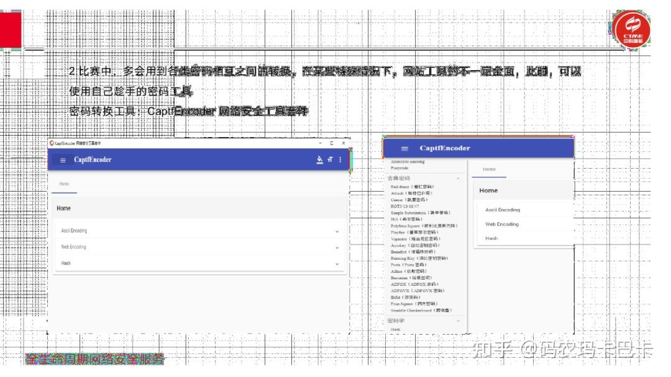The width and height of the screenshot is (671, 377).
Task: Select Home tab in left window
Action: point(64,184)
